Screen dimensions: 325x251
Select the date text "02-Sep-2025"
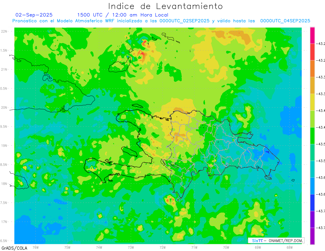pyautogui.click(x=34, y=15)
